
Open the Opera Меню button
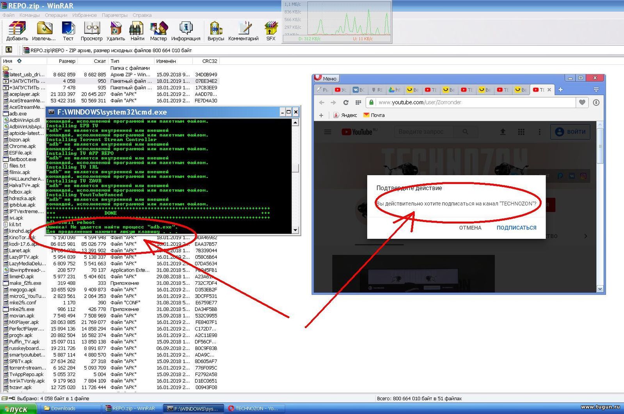pos(327,78)
